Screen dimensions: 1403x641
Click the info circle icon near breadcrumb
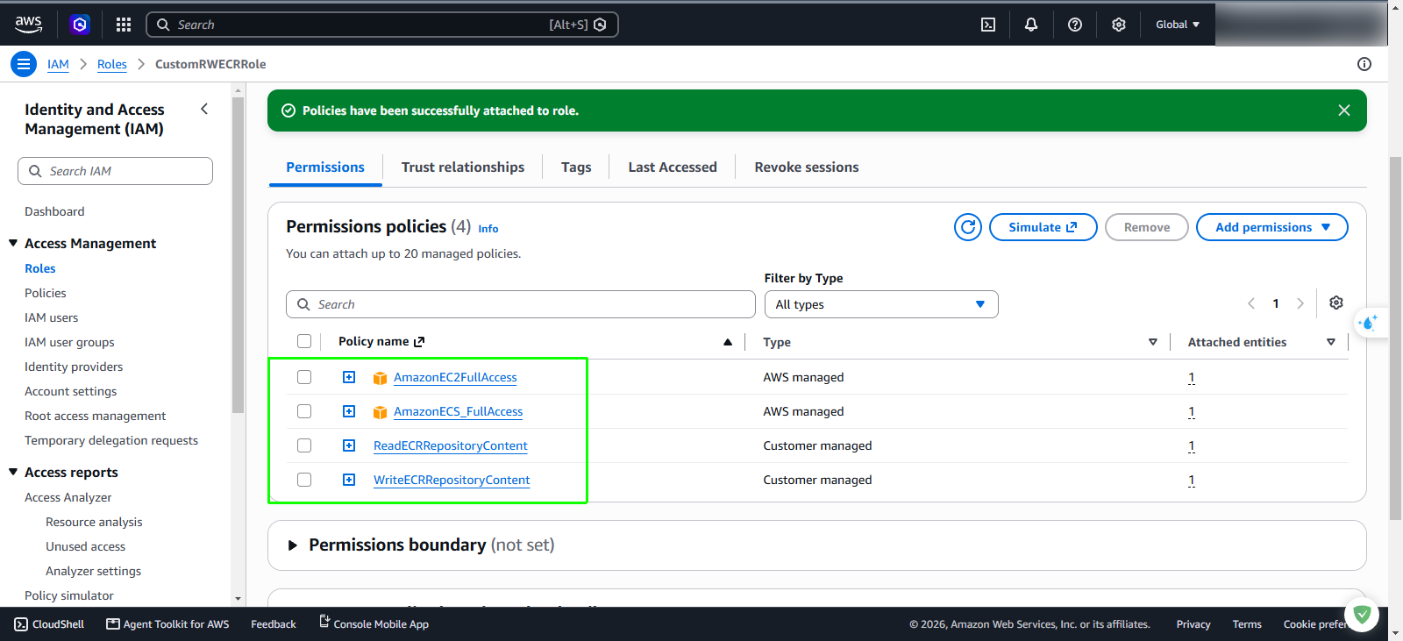point(1364,64)
